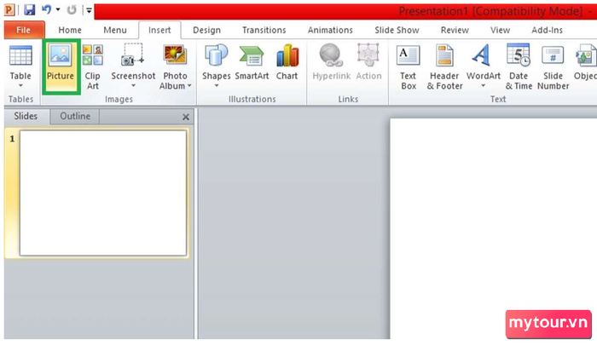The height and width of the screenshot is (345, 597).
Task: Expand the Undo history dropdown arrow
Action: (x=58, y=9)
